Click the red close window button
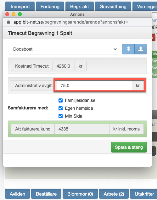157x200 pixels. pyautogui.click(x=7, y=14)
